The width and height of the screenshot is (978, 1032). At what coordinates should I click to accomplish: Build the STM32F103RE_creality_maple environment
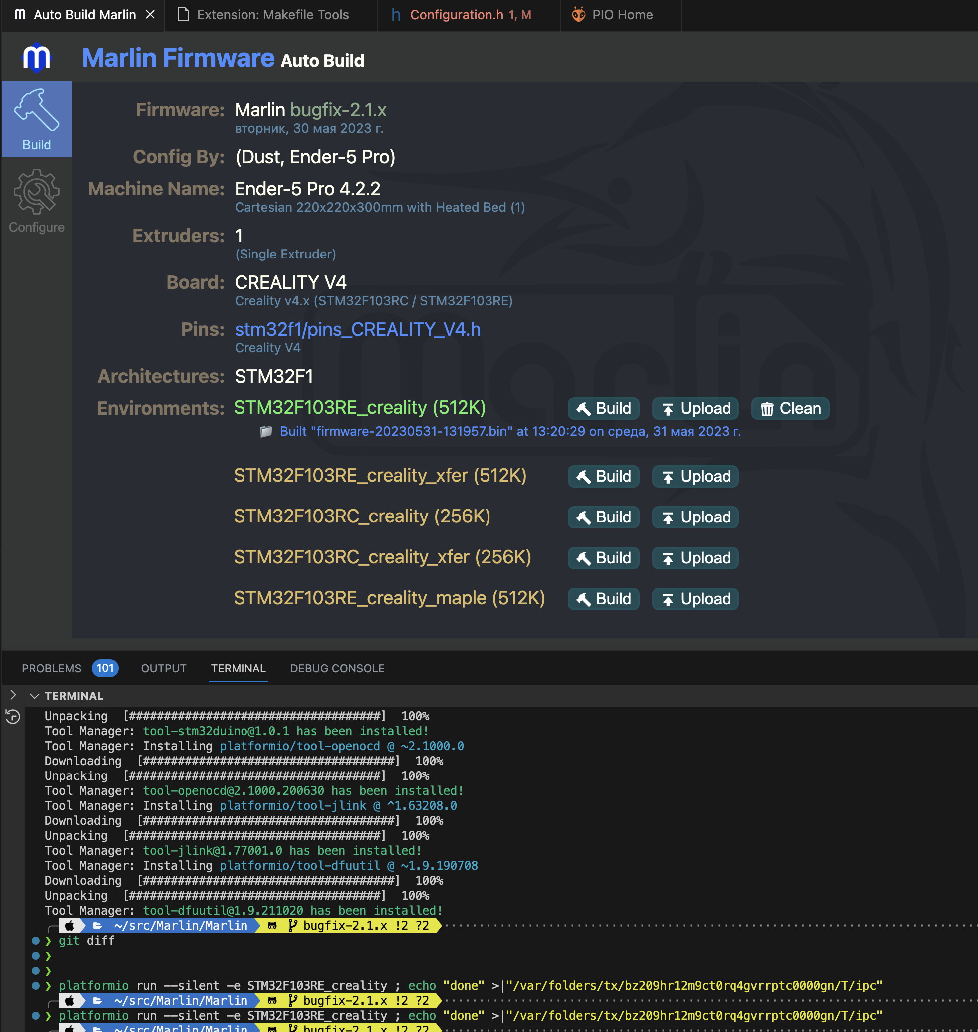click(x=603, y=599)
